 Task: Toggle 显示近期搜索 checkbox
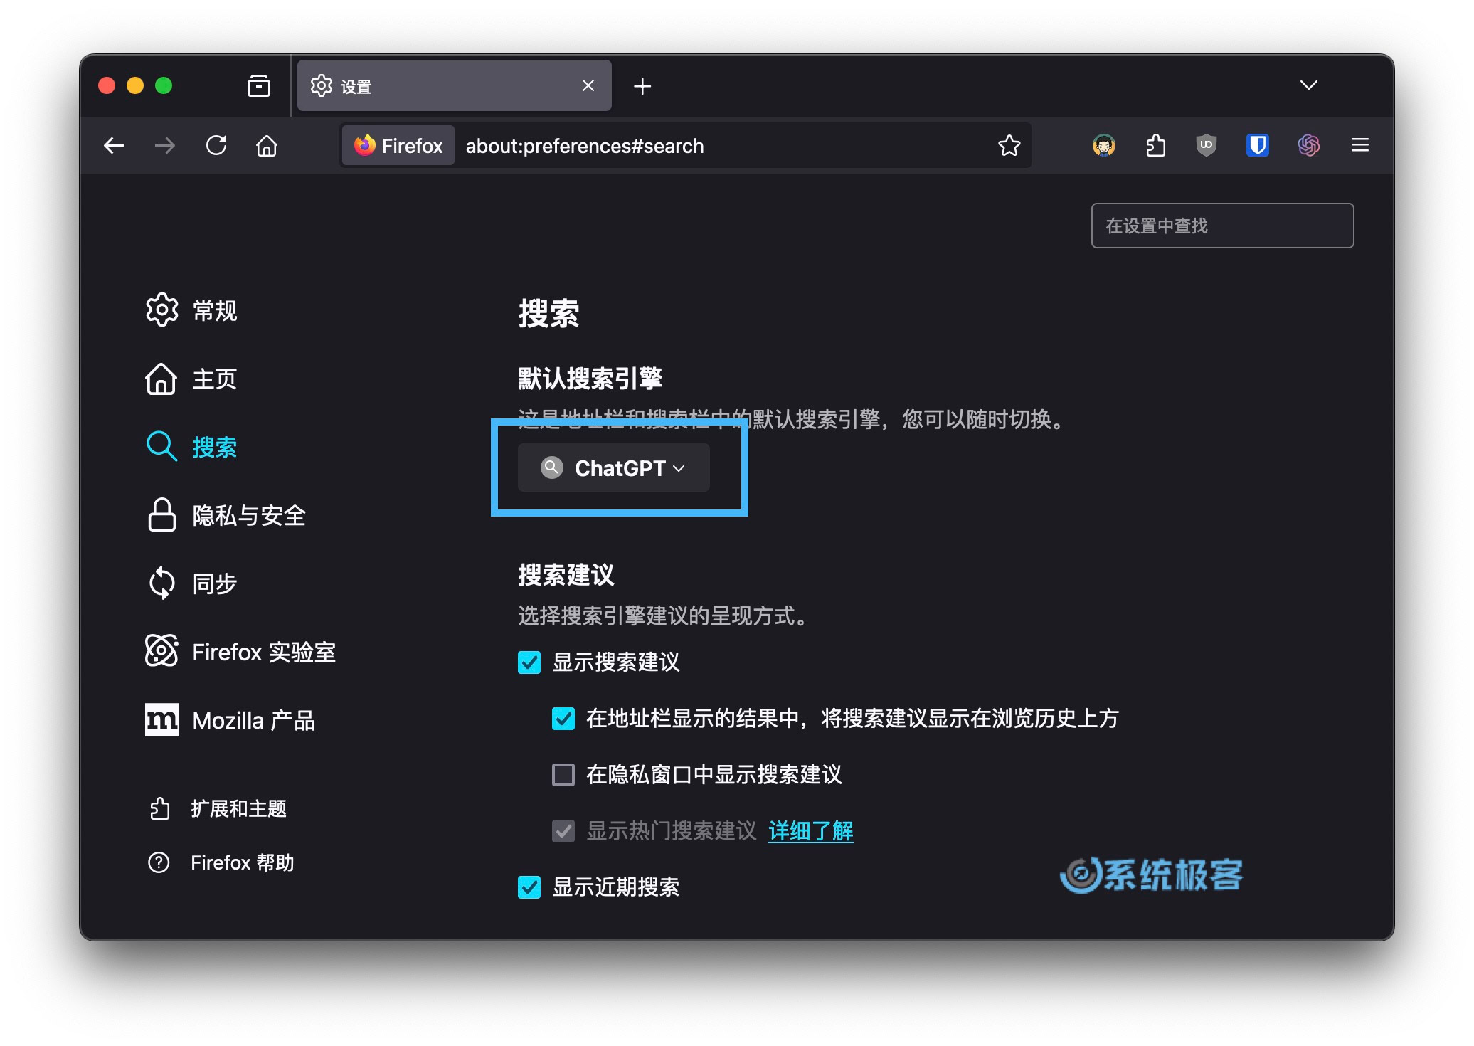[529, 887]
